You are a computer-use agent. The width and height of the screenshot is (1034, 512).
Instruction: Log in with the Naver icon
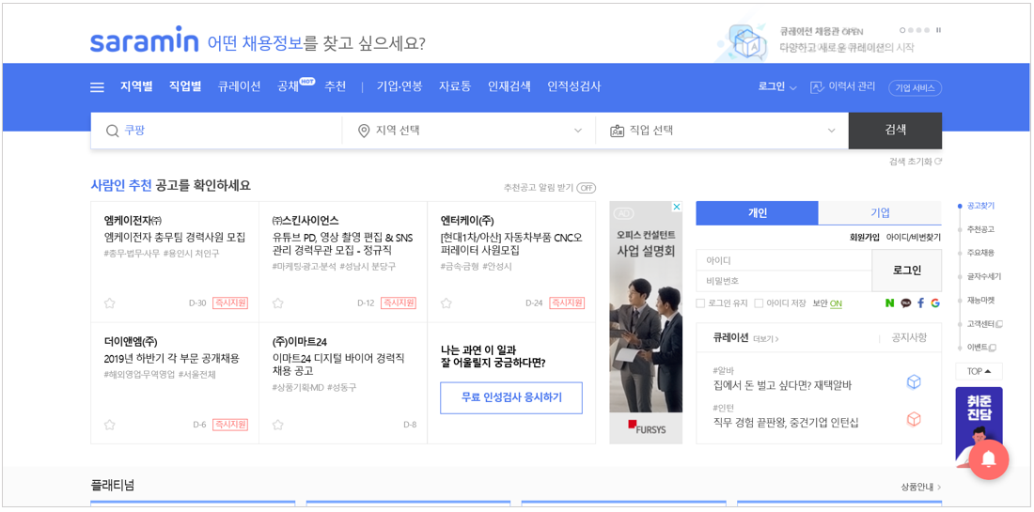889,303
